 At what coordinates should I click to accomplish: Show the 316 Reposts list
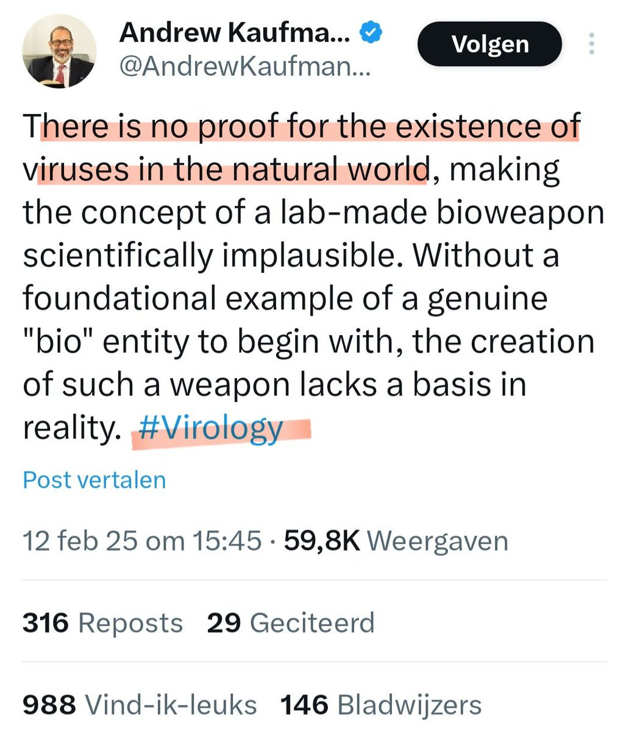click(102, 623)
